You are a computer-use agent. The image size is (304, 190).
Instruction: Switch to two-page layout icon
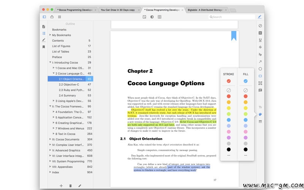(160, 17)
